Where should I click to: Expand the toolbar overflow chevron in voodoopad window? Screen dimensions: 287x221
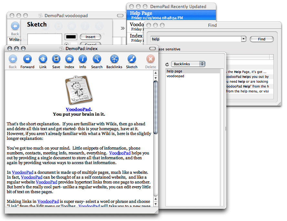click(x=122, y=28)
